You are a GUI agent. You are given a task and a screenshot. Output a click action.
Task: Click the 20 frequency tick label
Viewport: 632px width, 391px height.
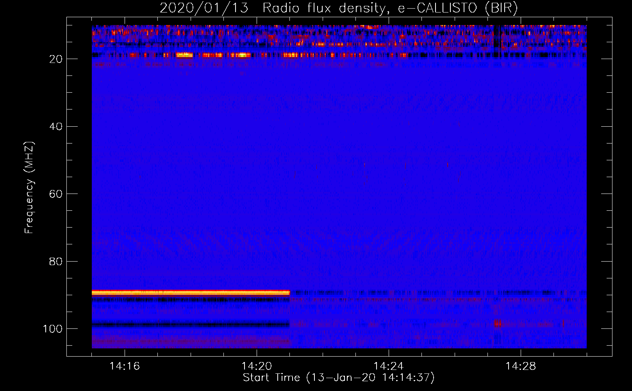pyautogui.click(x=56, y=59)
